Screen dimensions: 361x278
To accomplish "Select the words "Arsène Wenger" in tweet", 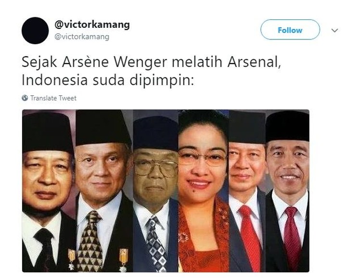I will point(115,62).
